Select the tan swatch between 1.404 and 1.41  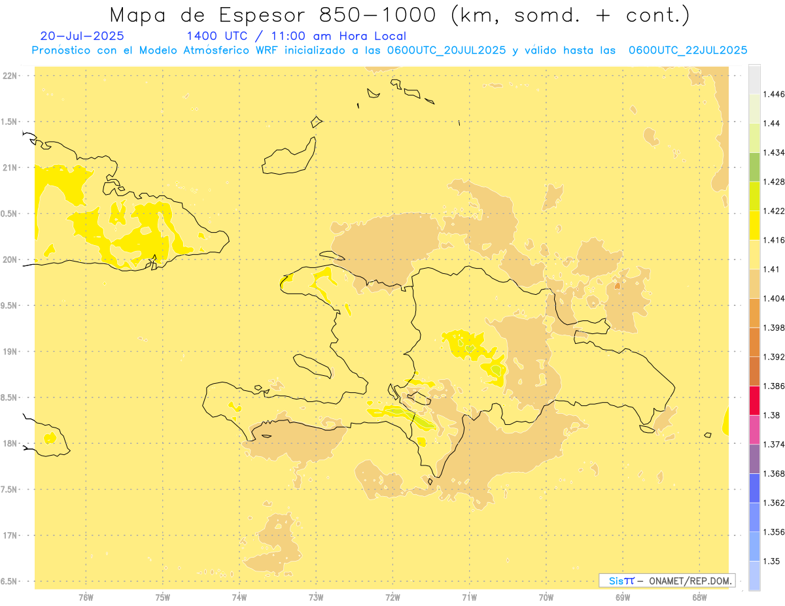pyautogui.click(x=754, y=284)
